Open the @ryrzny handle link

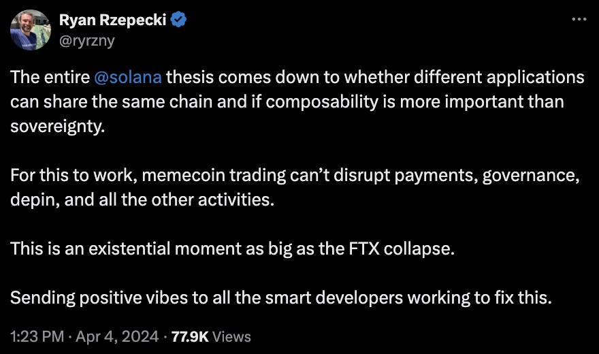[87, 40]
